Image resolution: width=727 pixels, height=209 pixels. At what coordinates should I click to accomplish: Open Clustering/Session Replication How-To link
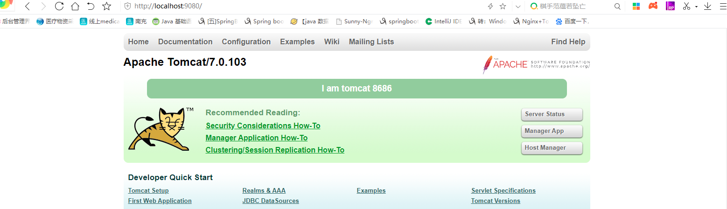[275, 150]
